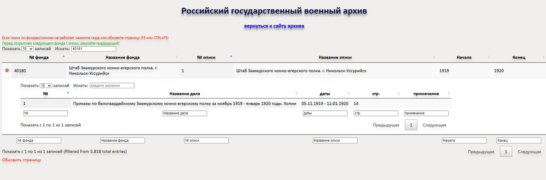The width and height of the screenshot is (546, 180).
Task: Sort inner table by 'Название дела' column
Action: point(185,93)
